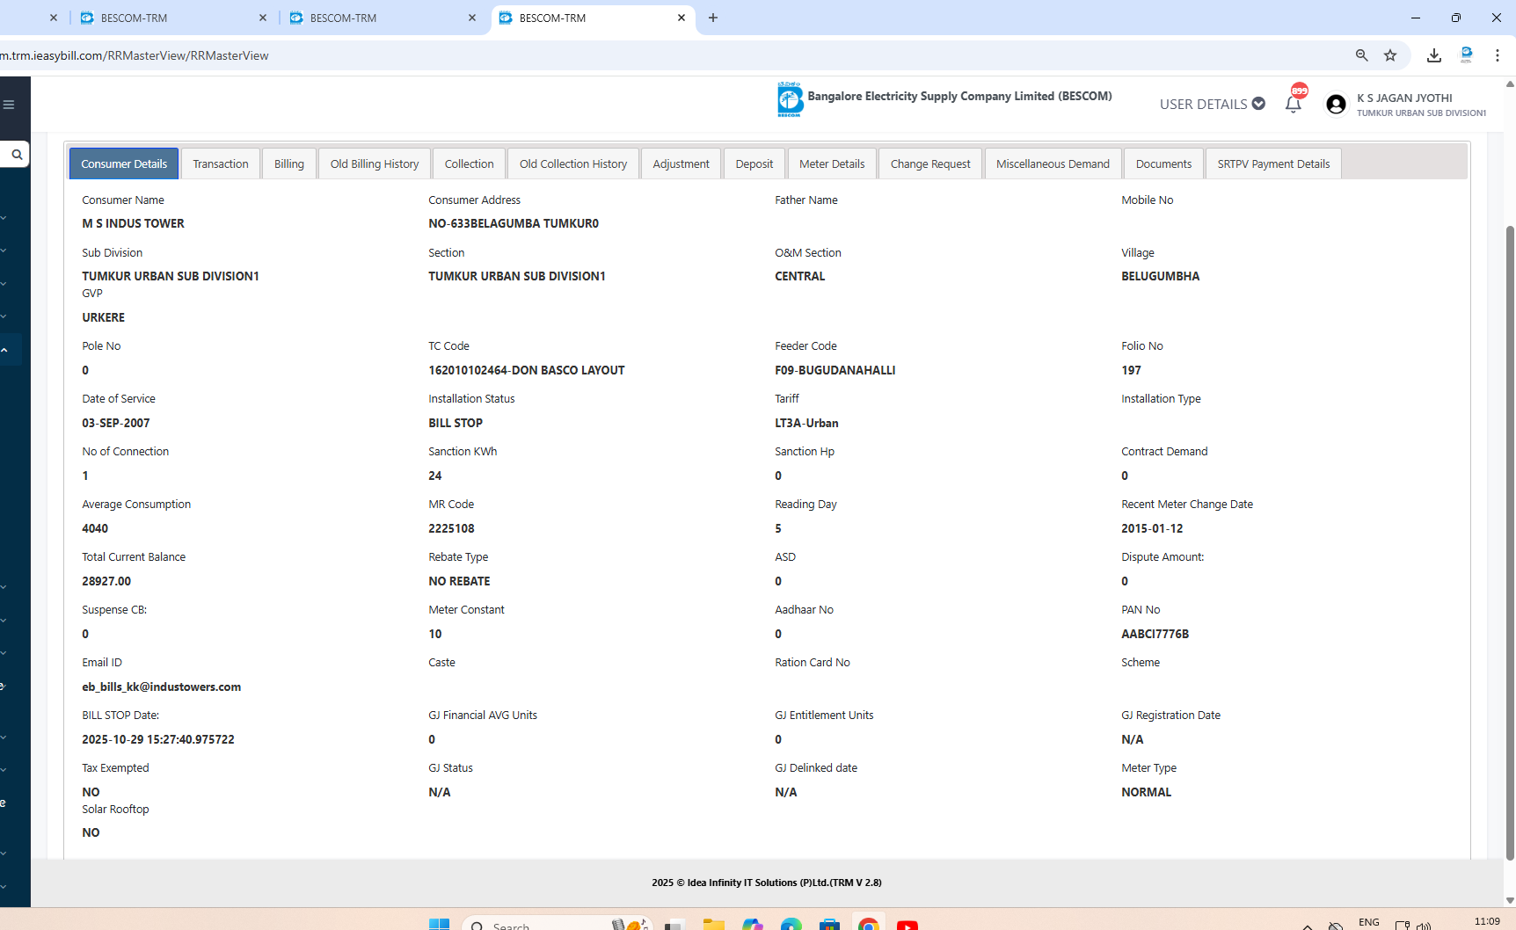Screen dimensions: 1516x930
Task: Open the browser downloads icon
Action: pos(1434,55)
